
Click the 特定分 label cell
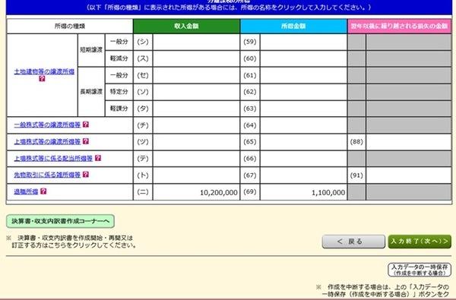(x=119, y=92)
